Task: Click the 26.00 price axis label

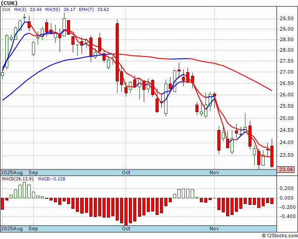Action: (287, 95)
